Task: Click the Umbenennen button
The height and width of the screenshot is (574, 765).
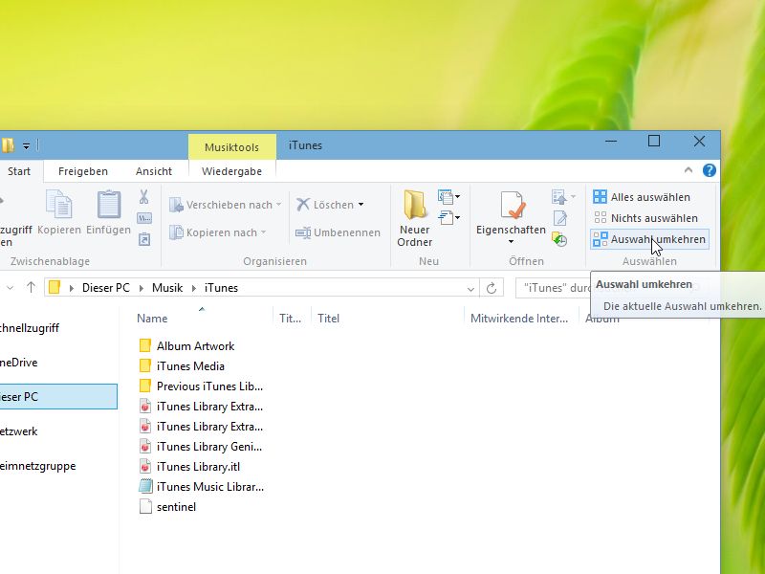Action: pos(338,232)
